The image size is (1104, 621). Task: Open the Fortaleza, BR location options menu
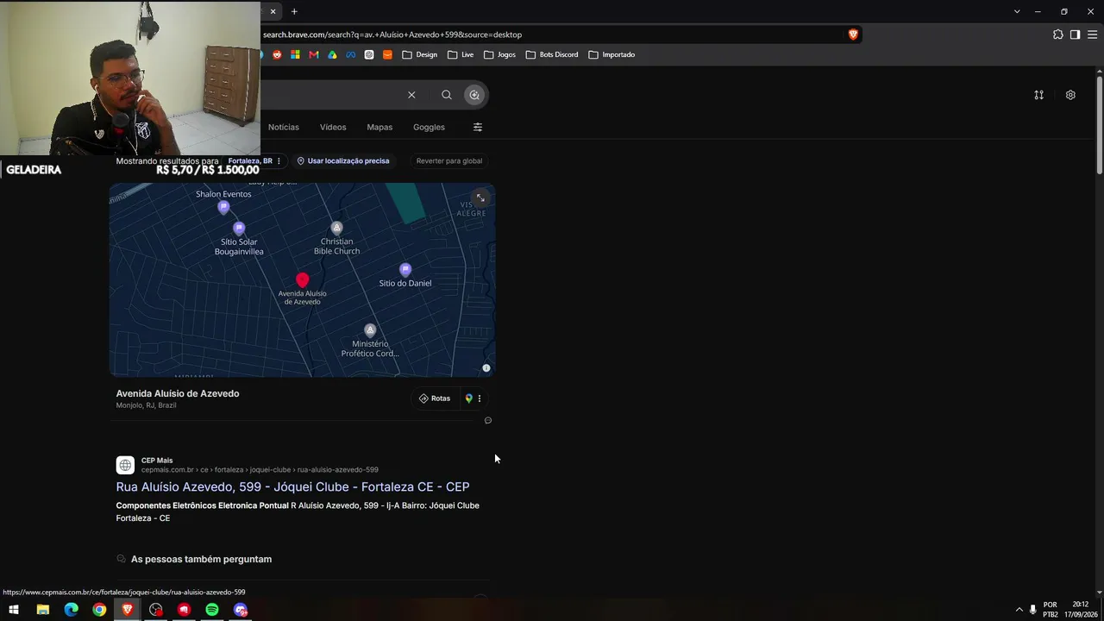tap(279, 161)
